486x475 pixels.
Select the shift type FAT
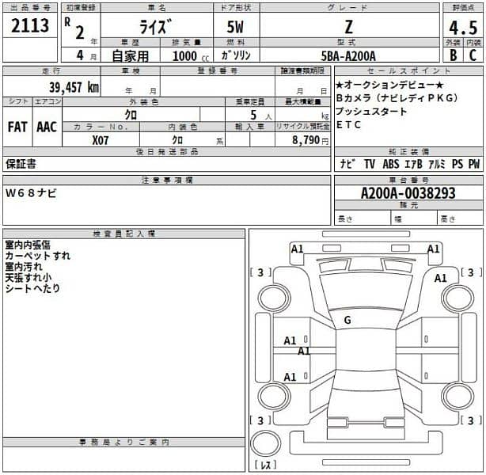coord(17,127)
